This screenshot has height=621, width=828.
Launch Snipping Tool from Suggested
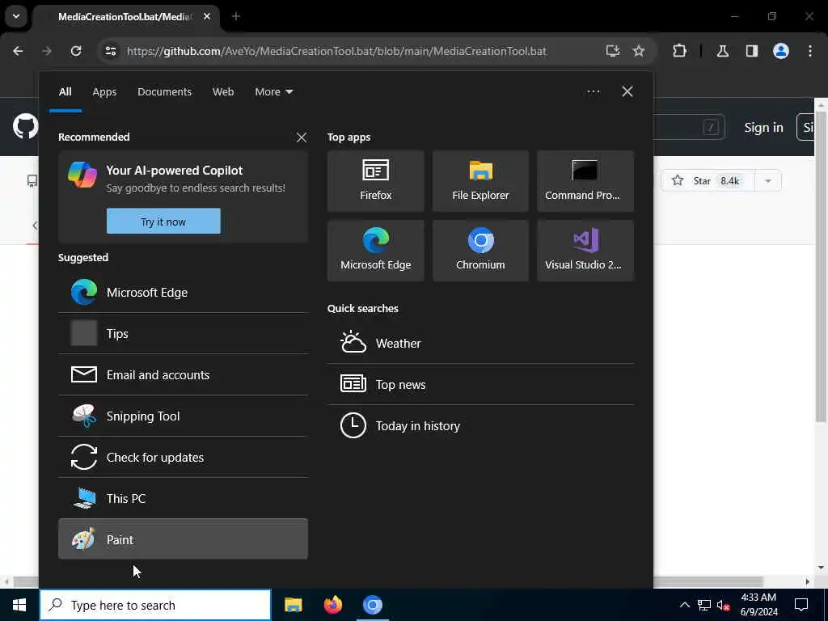click(183, 416)
